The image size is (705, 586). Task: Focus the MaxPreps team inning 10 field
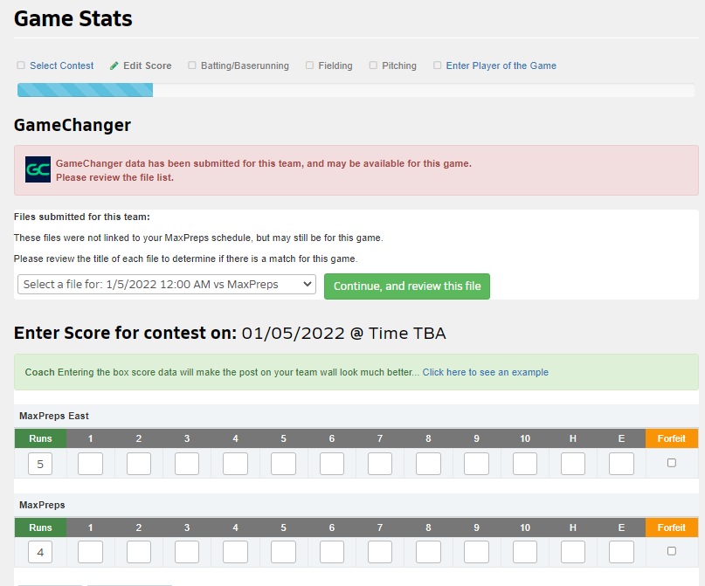coord(525,552)
